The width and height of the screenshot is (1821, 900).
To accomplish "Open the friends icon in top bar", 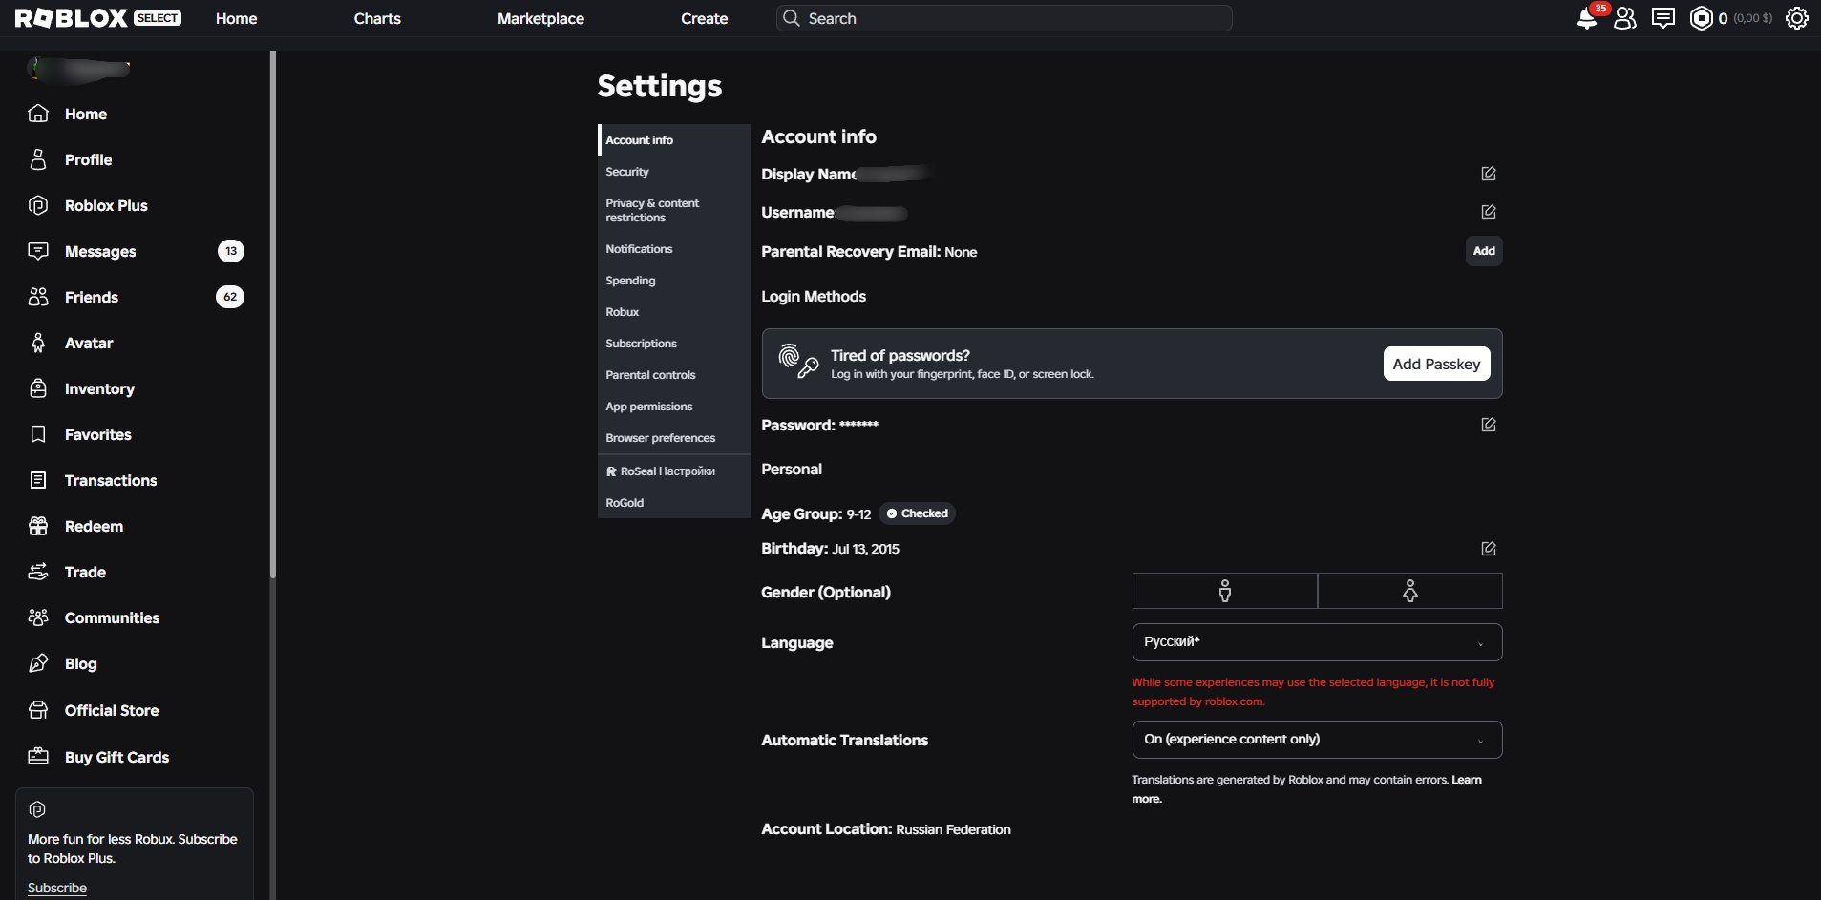I will [x=1625, y=18].
